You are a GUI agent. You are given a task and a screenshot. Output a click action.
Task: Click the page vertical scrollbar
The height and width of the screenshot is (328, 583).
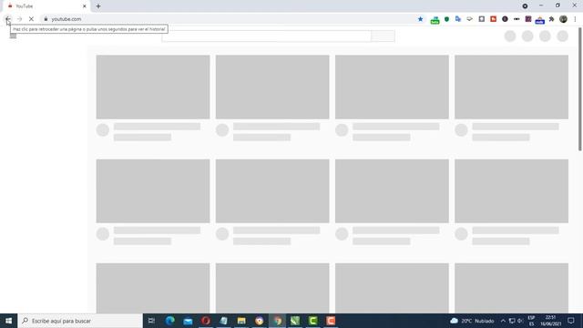coord(580,89)
